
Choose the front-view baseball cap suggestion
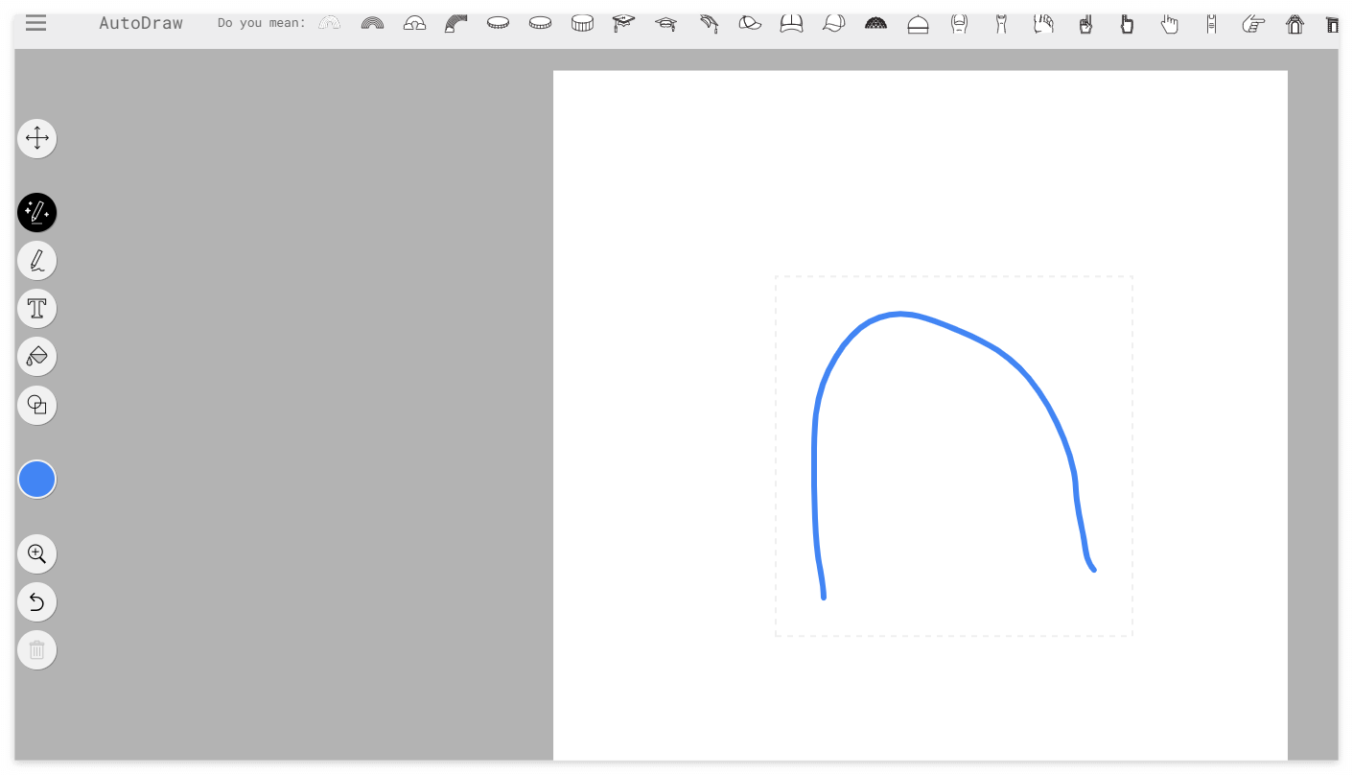792,23
